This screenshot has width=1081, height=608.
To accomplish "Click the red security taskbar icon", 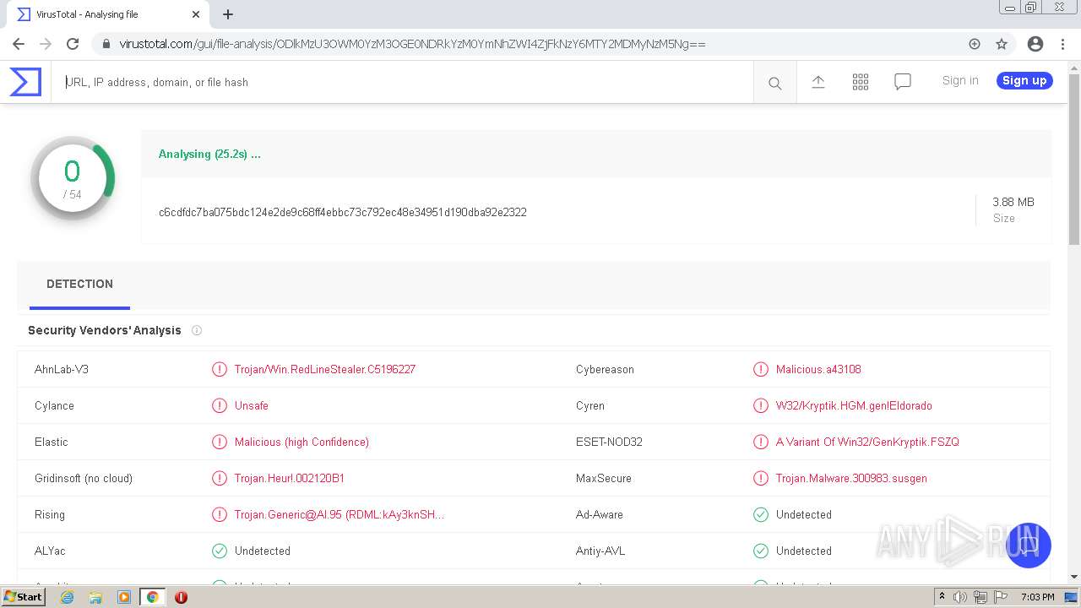I will 181,597.
